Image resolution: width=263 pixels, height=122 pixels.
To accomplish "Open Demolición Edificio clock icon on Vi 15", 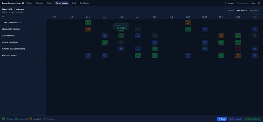I will pyautogui.click(x=254, y=29).
